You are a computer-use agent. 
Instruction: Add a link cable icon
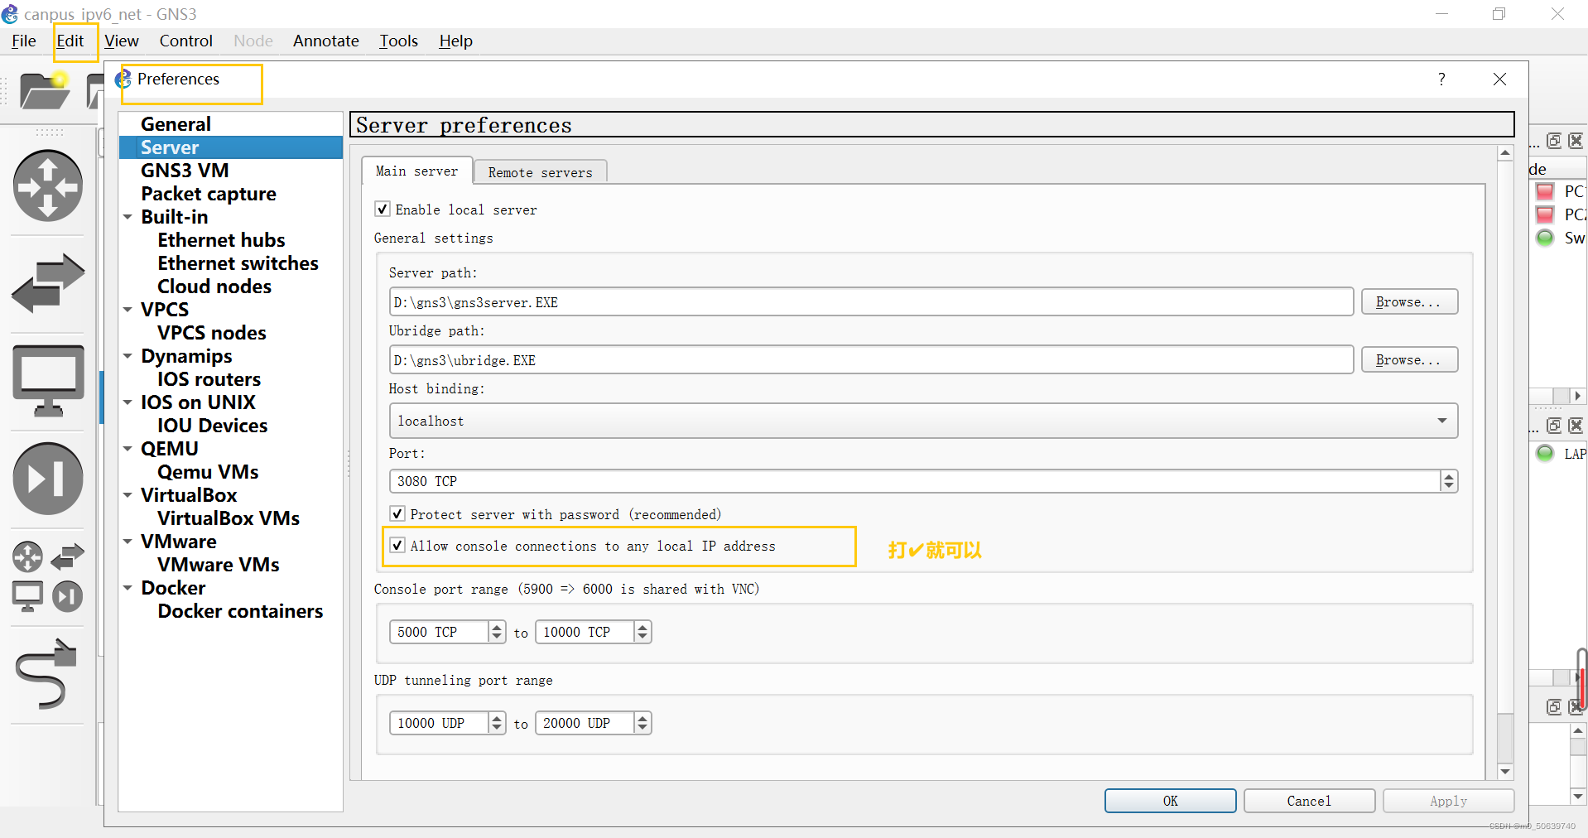point(46,674)
